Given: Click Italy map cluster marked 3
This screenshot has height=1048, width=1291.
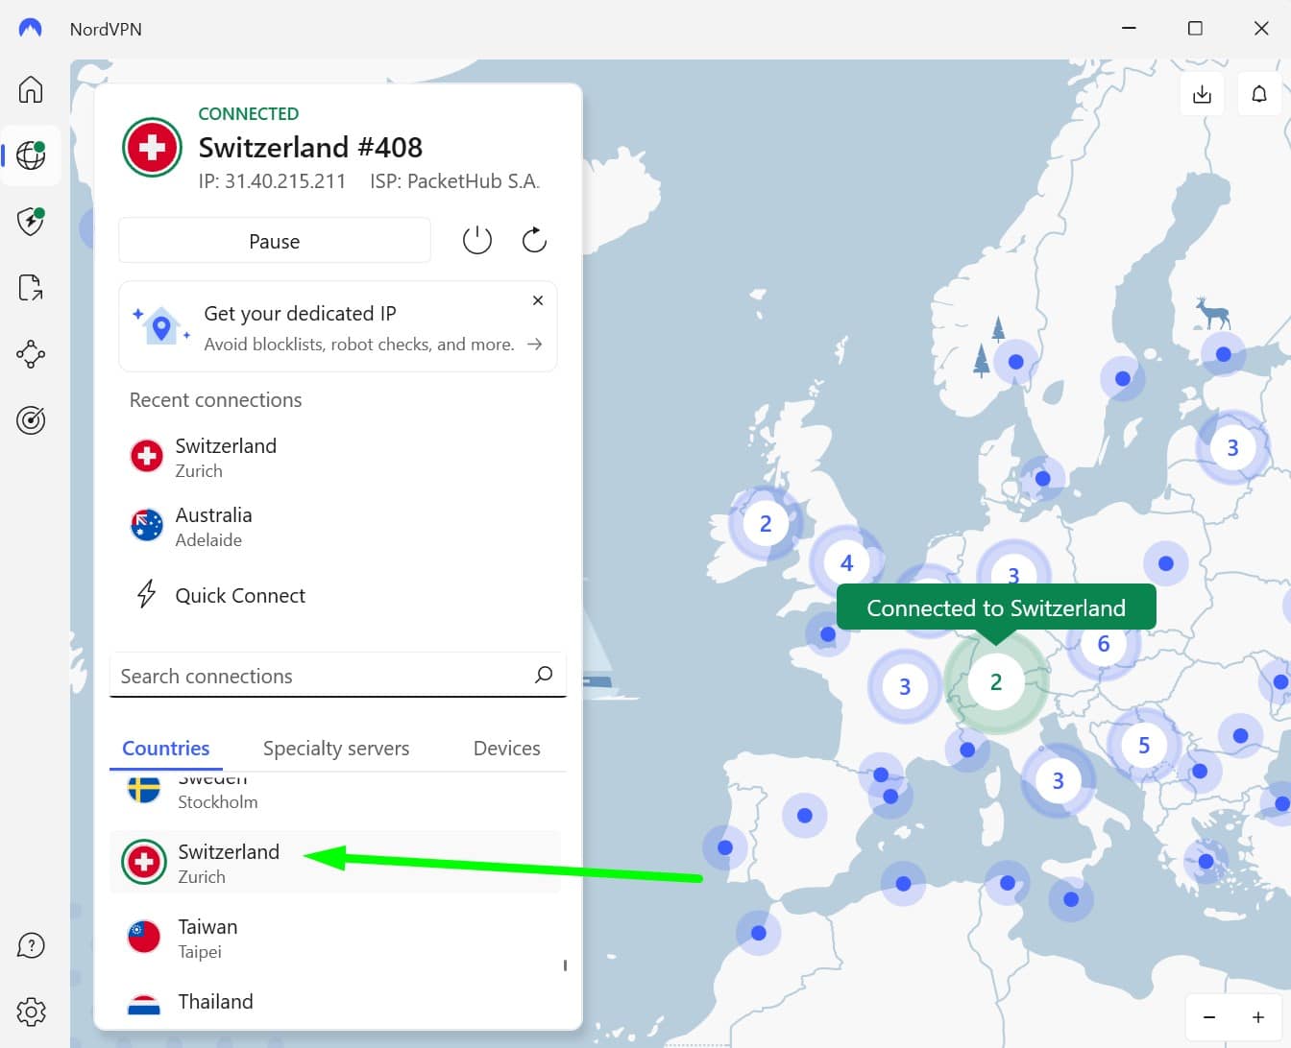Looking at the screenshot, I should 1058,780.
